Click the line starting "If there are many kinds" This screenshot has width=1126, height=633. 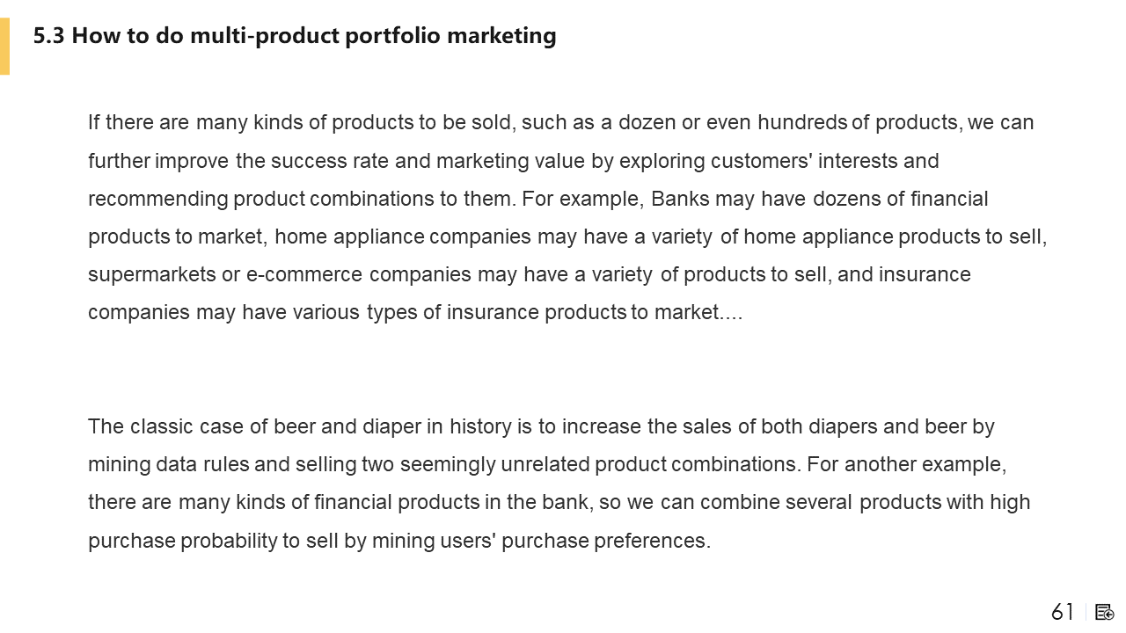click(560, 122)
